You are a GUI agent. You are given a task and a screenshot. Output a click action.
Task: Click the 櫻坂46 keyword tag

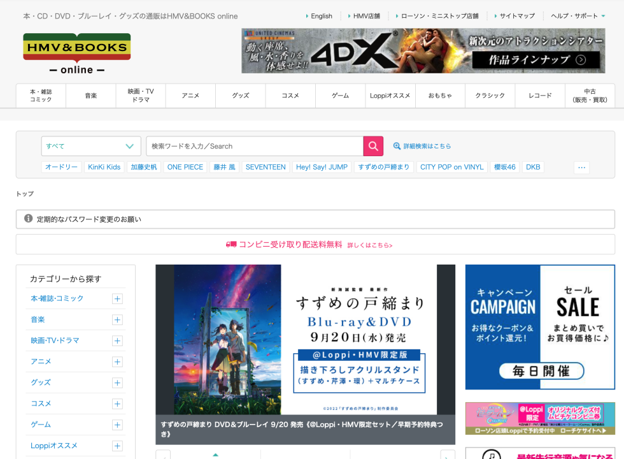(x=504, y=167)
